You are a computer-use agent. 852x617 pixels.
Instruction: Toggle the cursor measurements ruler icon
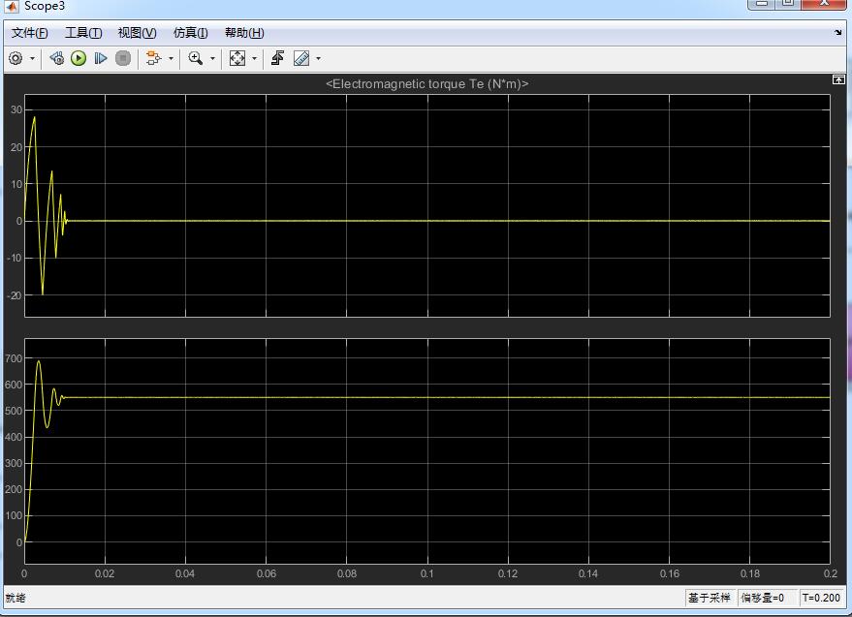pyautogui.click(x=301, y=58)
